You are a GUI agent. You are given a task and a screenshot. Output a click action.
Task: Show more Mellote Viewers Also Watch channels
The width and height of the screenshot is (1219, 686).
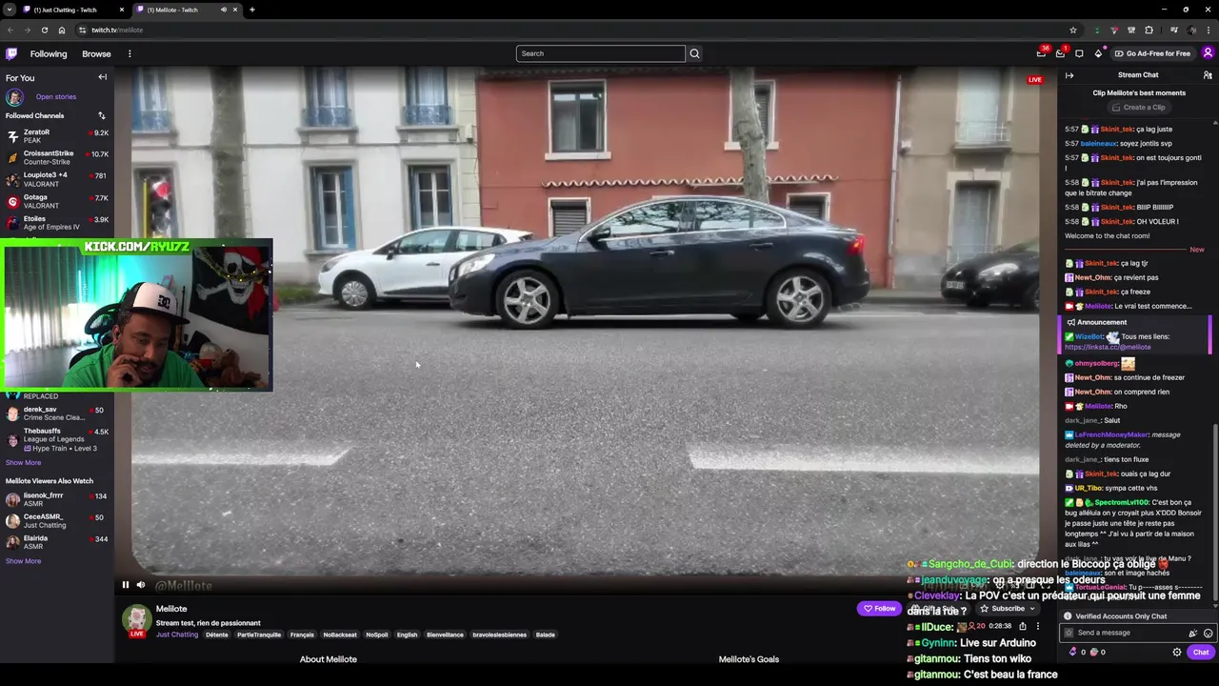(x=23, y=561)
